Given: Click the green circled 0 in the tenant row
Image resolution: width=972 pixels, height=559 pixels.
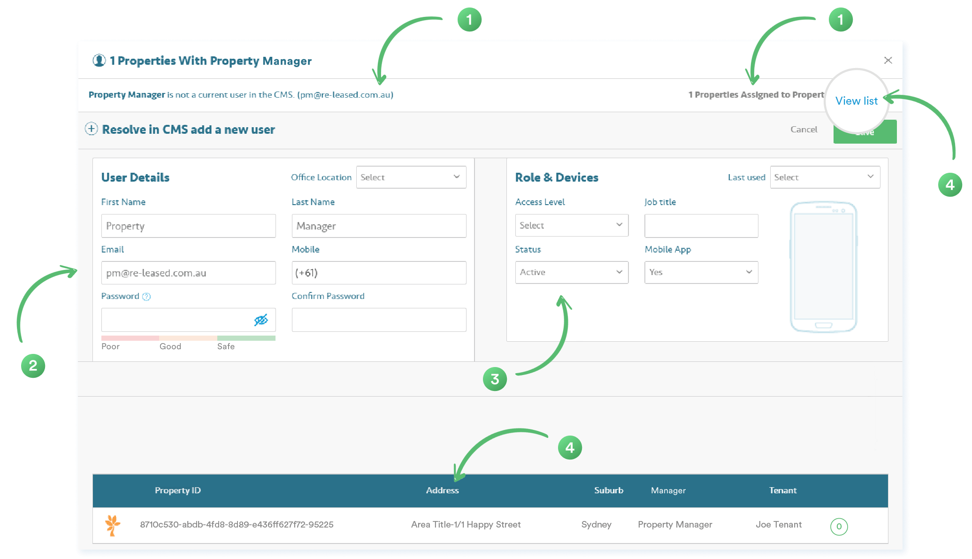Looking at the screenshot, I should point(839,527).
